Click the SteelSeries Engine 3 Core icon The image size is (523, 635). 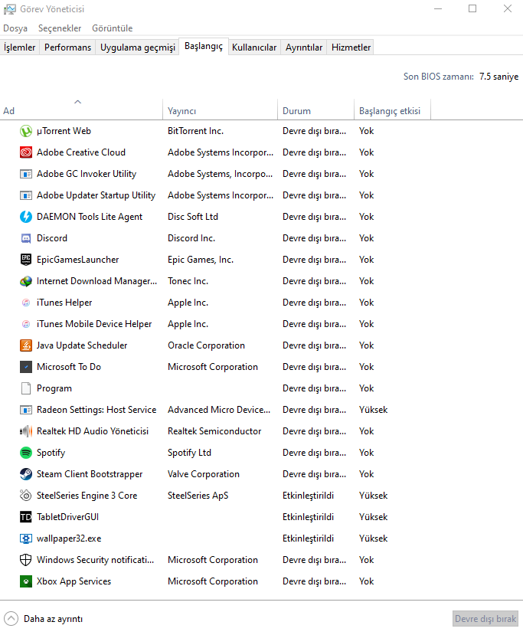click(x=26, y=496)
